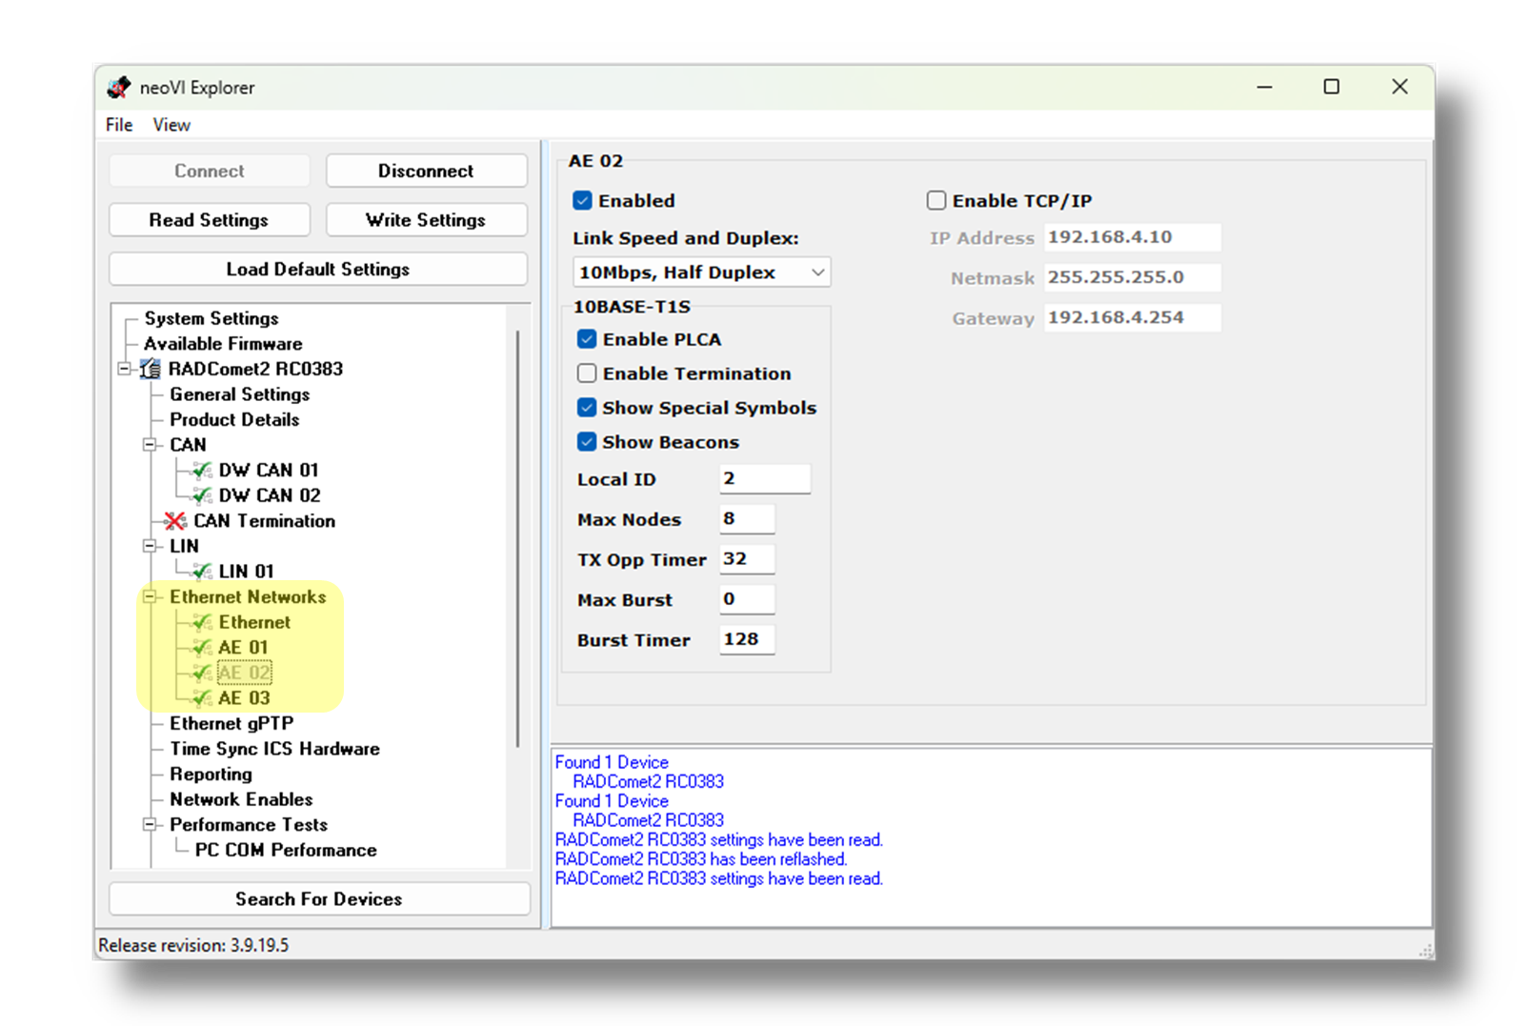Click the Write Settings button
Viewport: 1528px width, 1026px height.
pyautogui.click(x=426, y=220)
